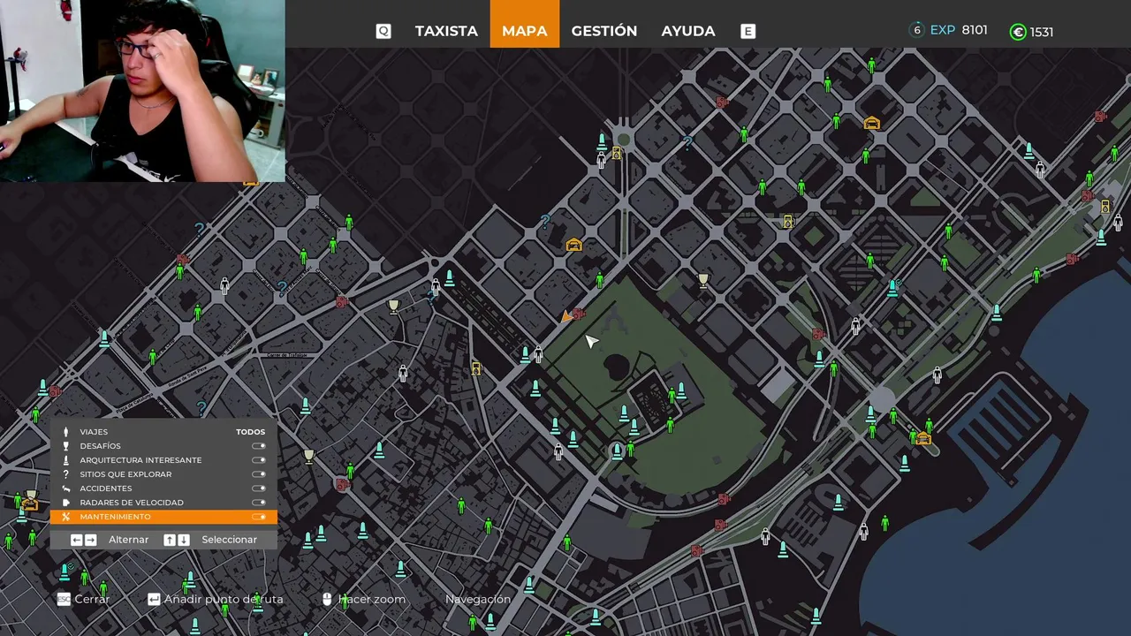Open the AYUDA tab
Viewport: 1131px width, 636px height.
[x=688, y=31]
